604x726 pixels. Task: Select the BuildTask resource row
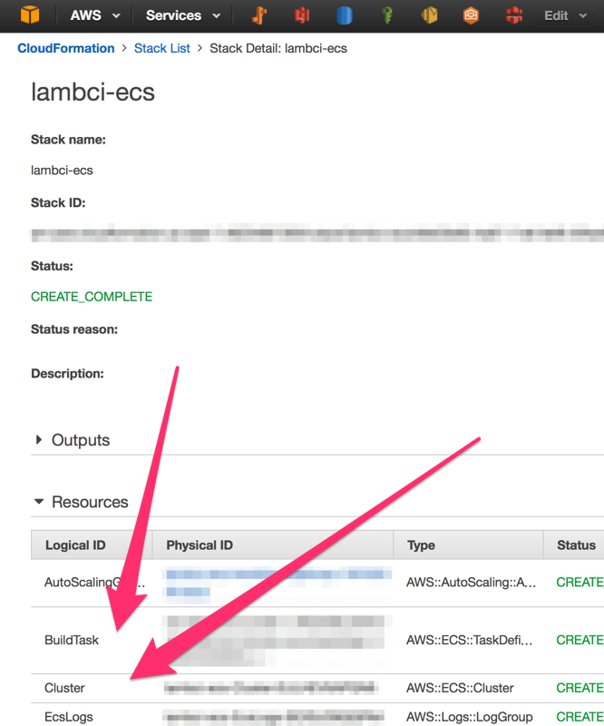[72, 640]
